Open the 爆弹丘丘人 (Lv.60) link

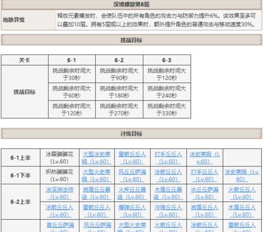click(x=132, y=211)
